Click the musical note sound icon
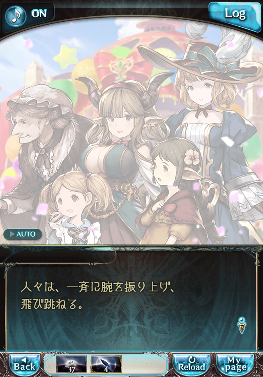263x377 pixels. [16, 15]
